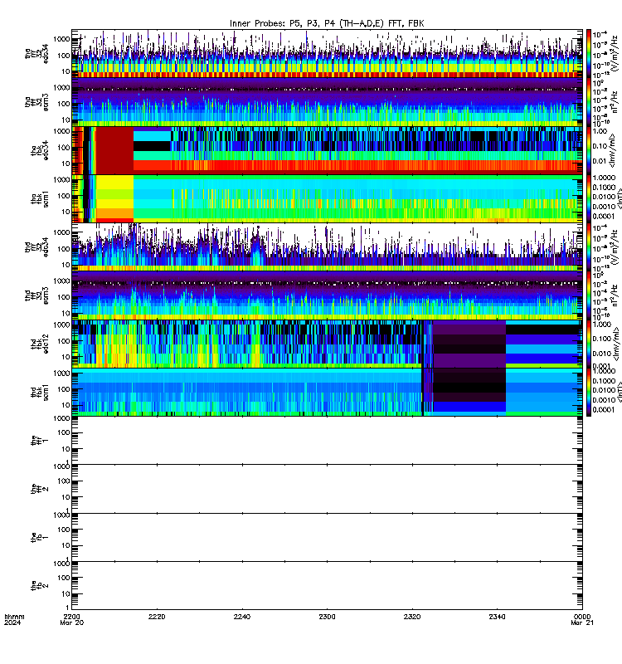Click the color bar beside tha fbk scm1 panel
The width and height of the screenshot is (622, 664).
click(x=588, y=198)
